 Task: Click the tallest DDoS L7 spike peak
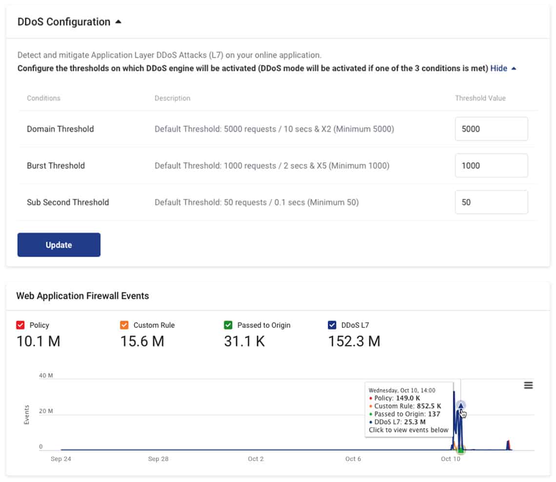[x=454, y=392]
